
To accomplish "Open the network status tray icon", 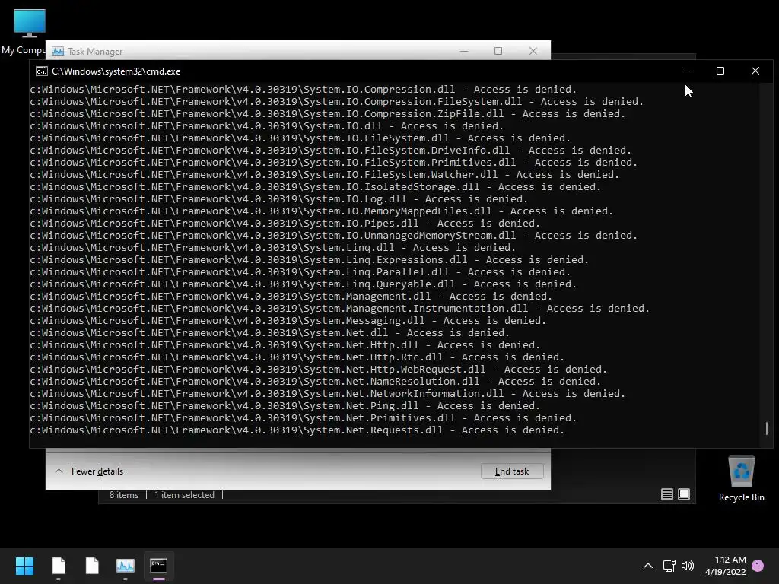I will [669, 566].
